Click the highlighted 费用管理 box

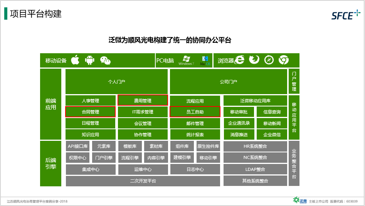point(143,100)
